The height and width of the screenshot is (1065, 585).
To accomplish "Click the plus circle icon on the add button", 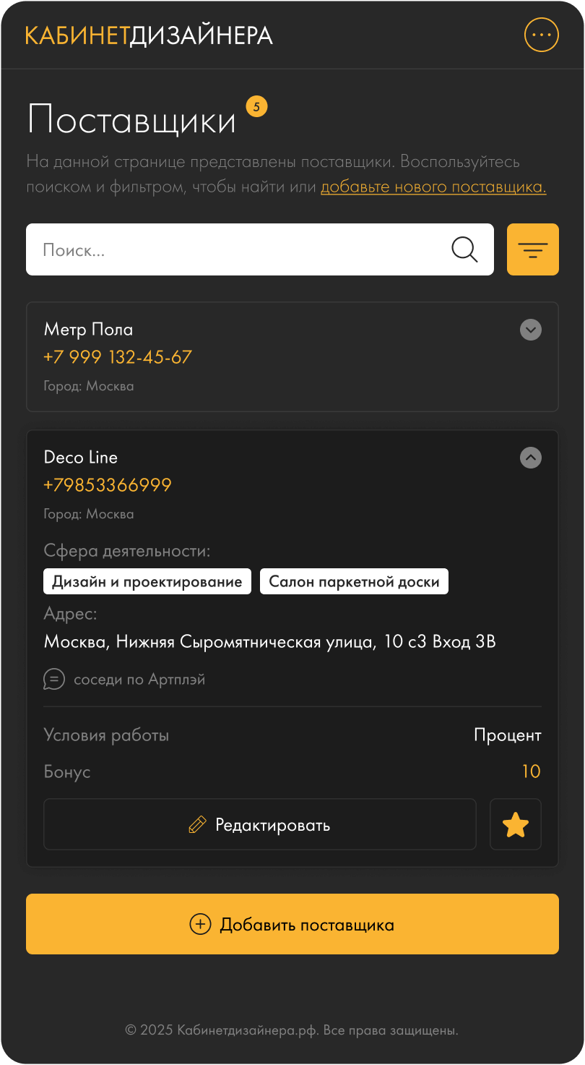I will [200, 924].
